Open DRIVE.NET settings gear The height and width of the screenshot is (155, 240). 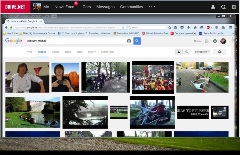coord(234,7)
